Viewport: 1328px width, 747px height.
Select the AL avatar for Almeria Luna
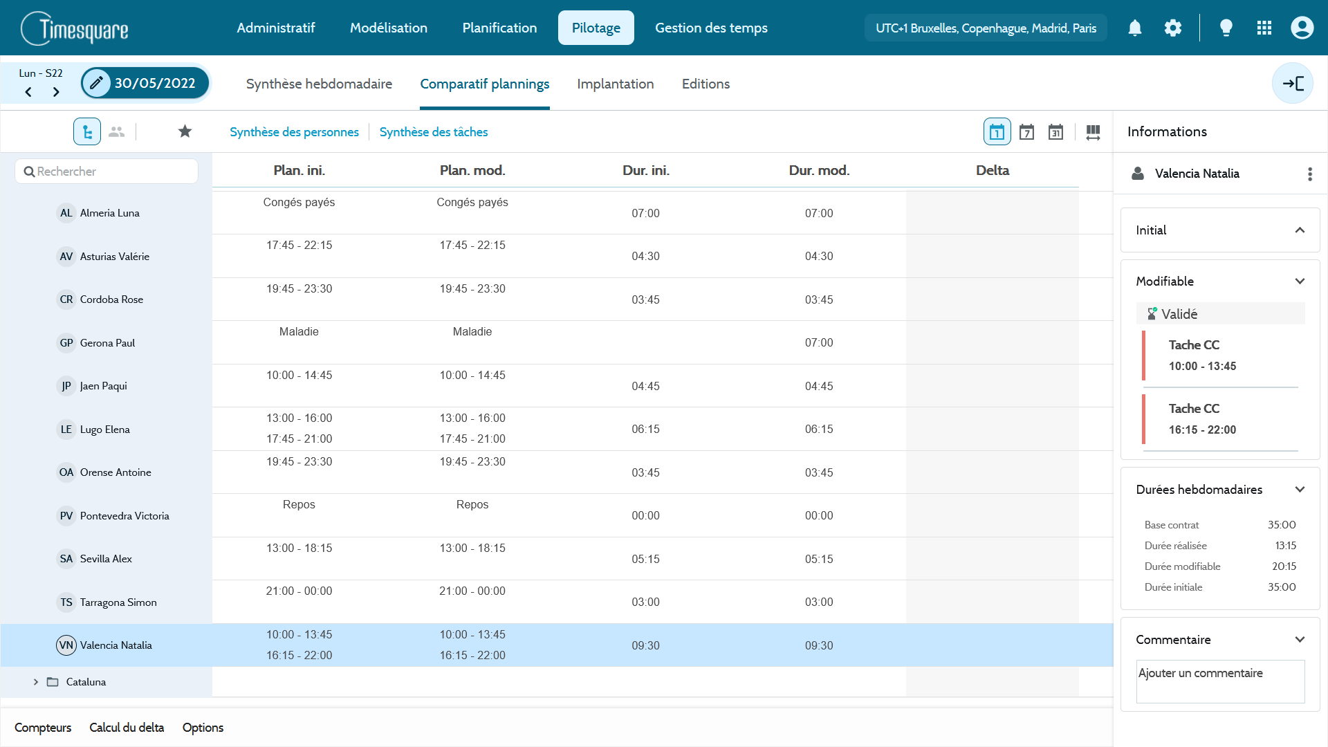pyautogui.click(x=66, y=213)
